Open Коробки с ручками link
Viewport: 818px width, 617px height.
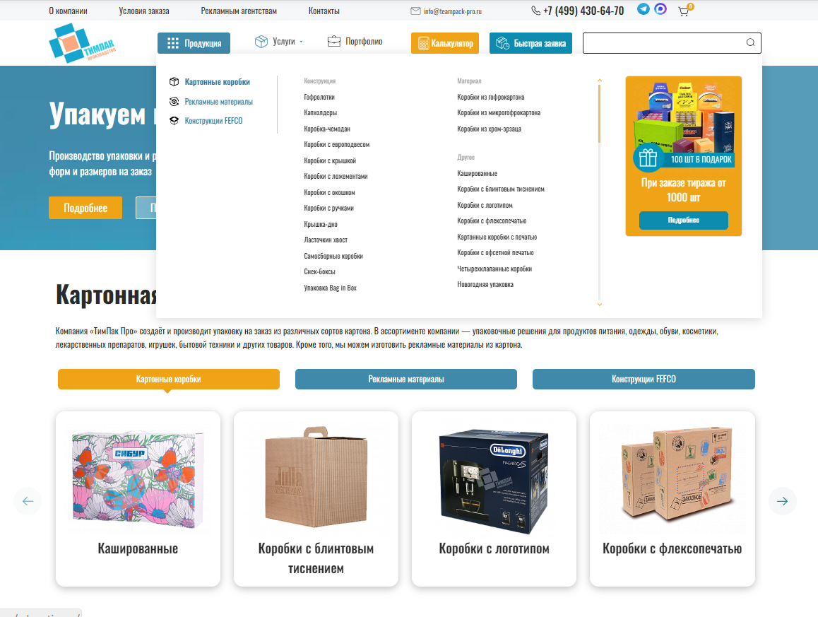click(x=328, y=208)
